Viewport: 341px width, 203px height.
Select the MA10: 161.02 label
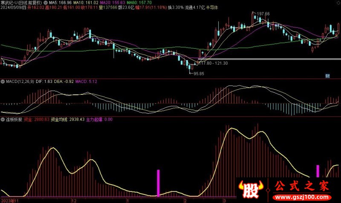click(86, 3)
